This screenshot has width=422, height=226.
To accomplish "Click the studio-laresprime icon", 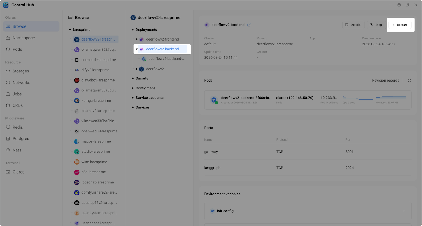I will tap(77, 152).
